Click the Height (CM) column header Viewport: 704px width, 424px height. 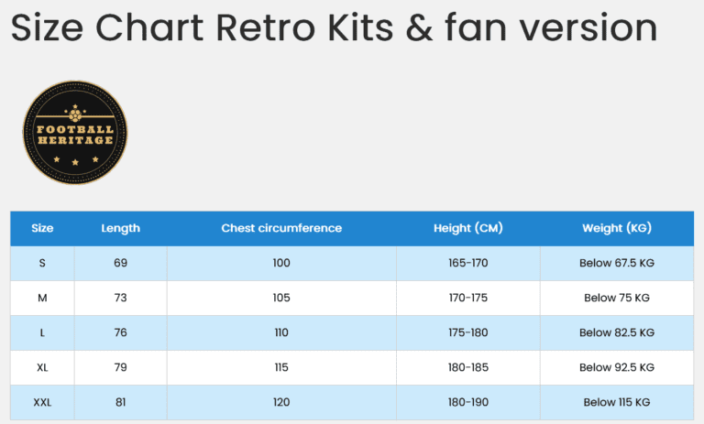467,228
